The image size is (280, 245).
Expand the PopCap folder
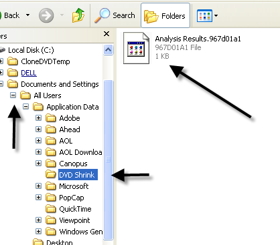pos(39,198)
